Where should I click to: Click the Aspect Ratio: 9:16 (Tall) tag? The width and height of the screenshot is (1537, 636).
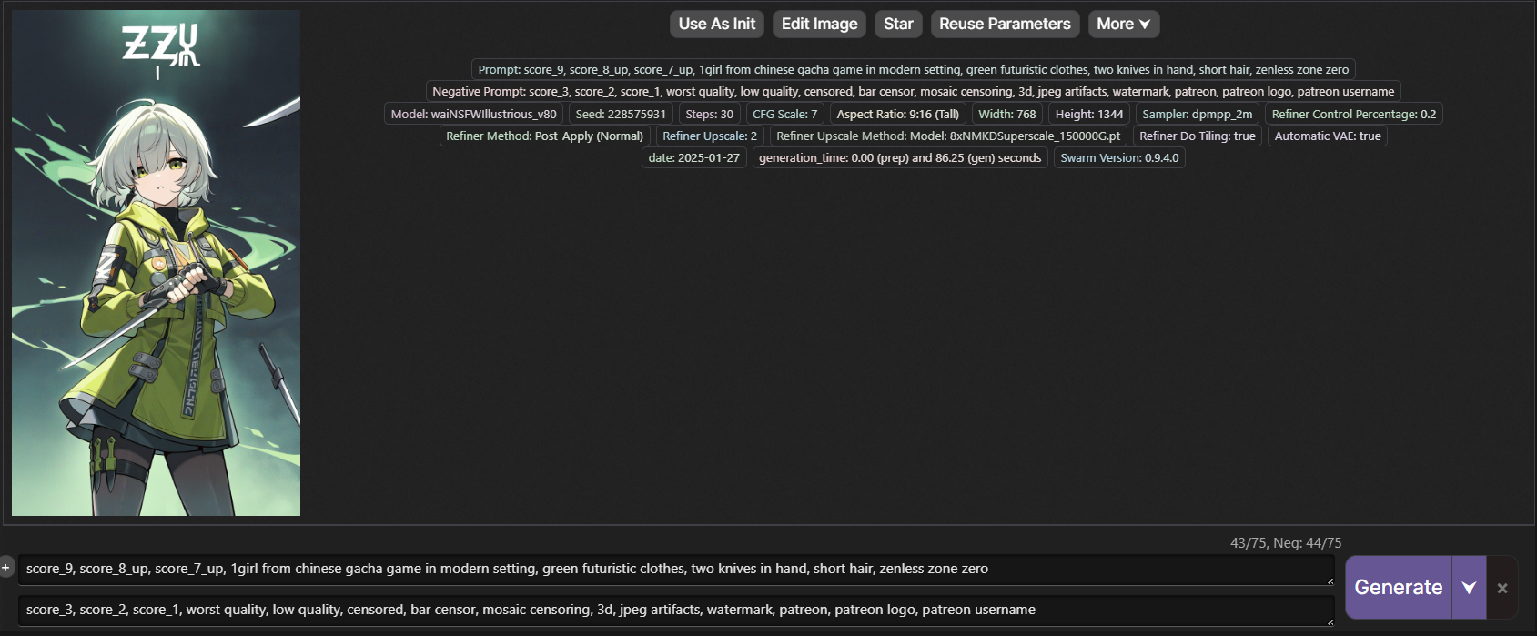click(898, 114)
